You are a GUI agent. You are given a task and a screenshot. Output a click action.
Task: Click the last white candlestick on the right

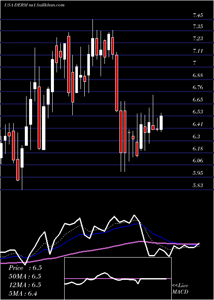click(161, 123)
